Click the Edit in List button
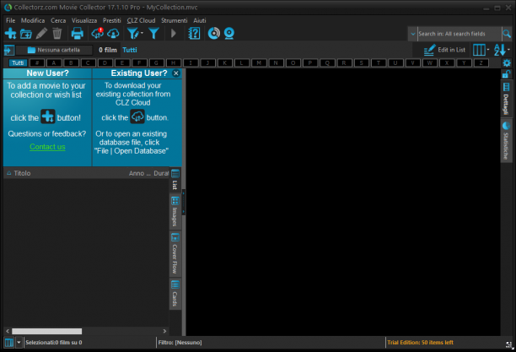This screenshot has width=516, height=352. pyautogui.click(x=444, y=50)
